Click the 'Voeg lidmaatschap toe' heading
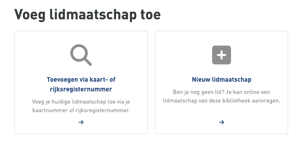305x148 pixels. [x=87, y=15]
